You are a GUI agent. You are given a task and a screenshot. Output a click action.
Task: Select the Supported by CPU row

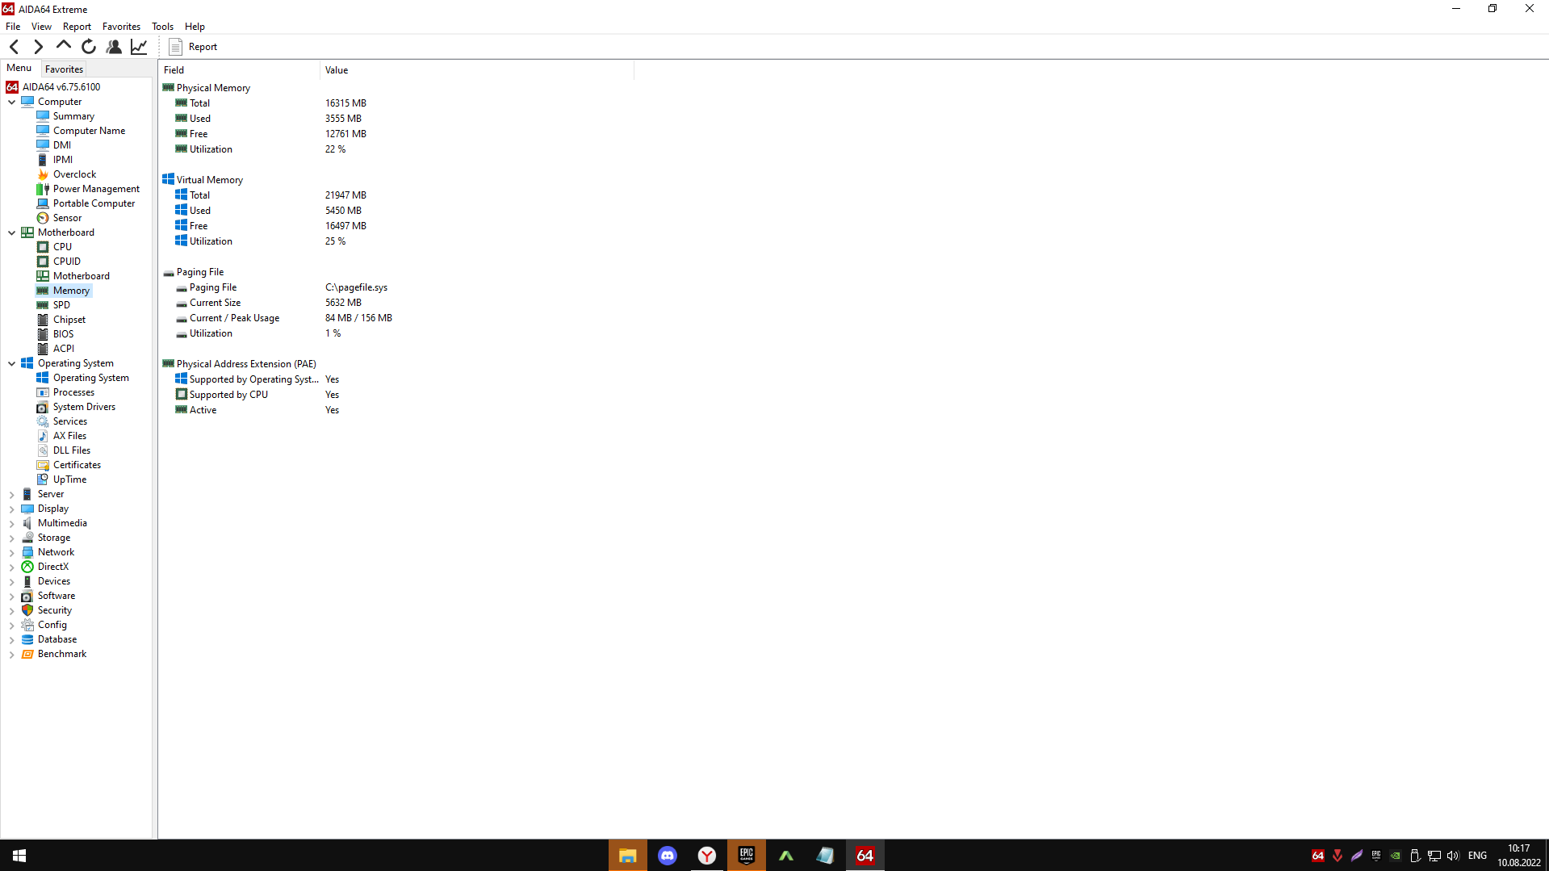point(397,395)
